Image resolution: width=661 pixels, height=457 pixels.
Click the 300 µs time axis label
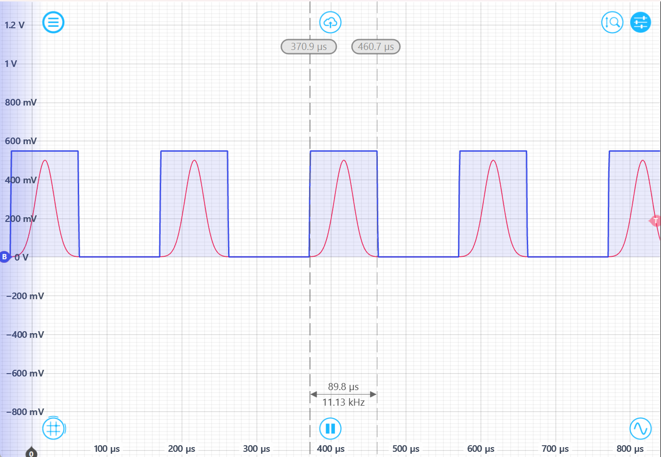(x=256, y=449)
